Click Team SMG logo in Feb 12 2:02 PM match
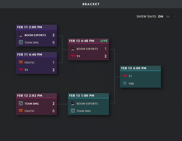The height and width of the screenshot is (141, 182). pos(21,103)
